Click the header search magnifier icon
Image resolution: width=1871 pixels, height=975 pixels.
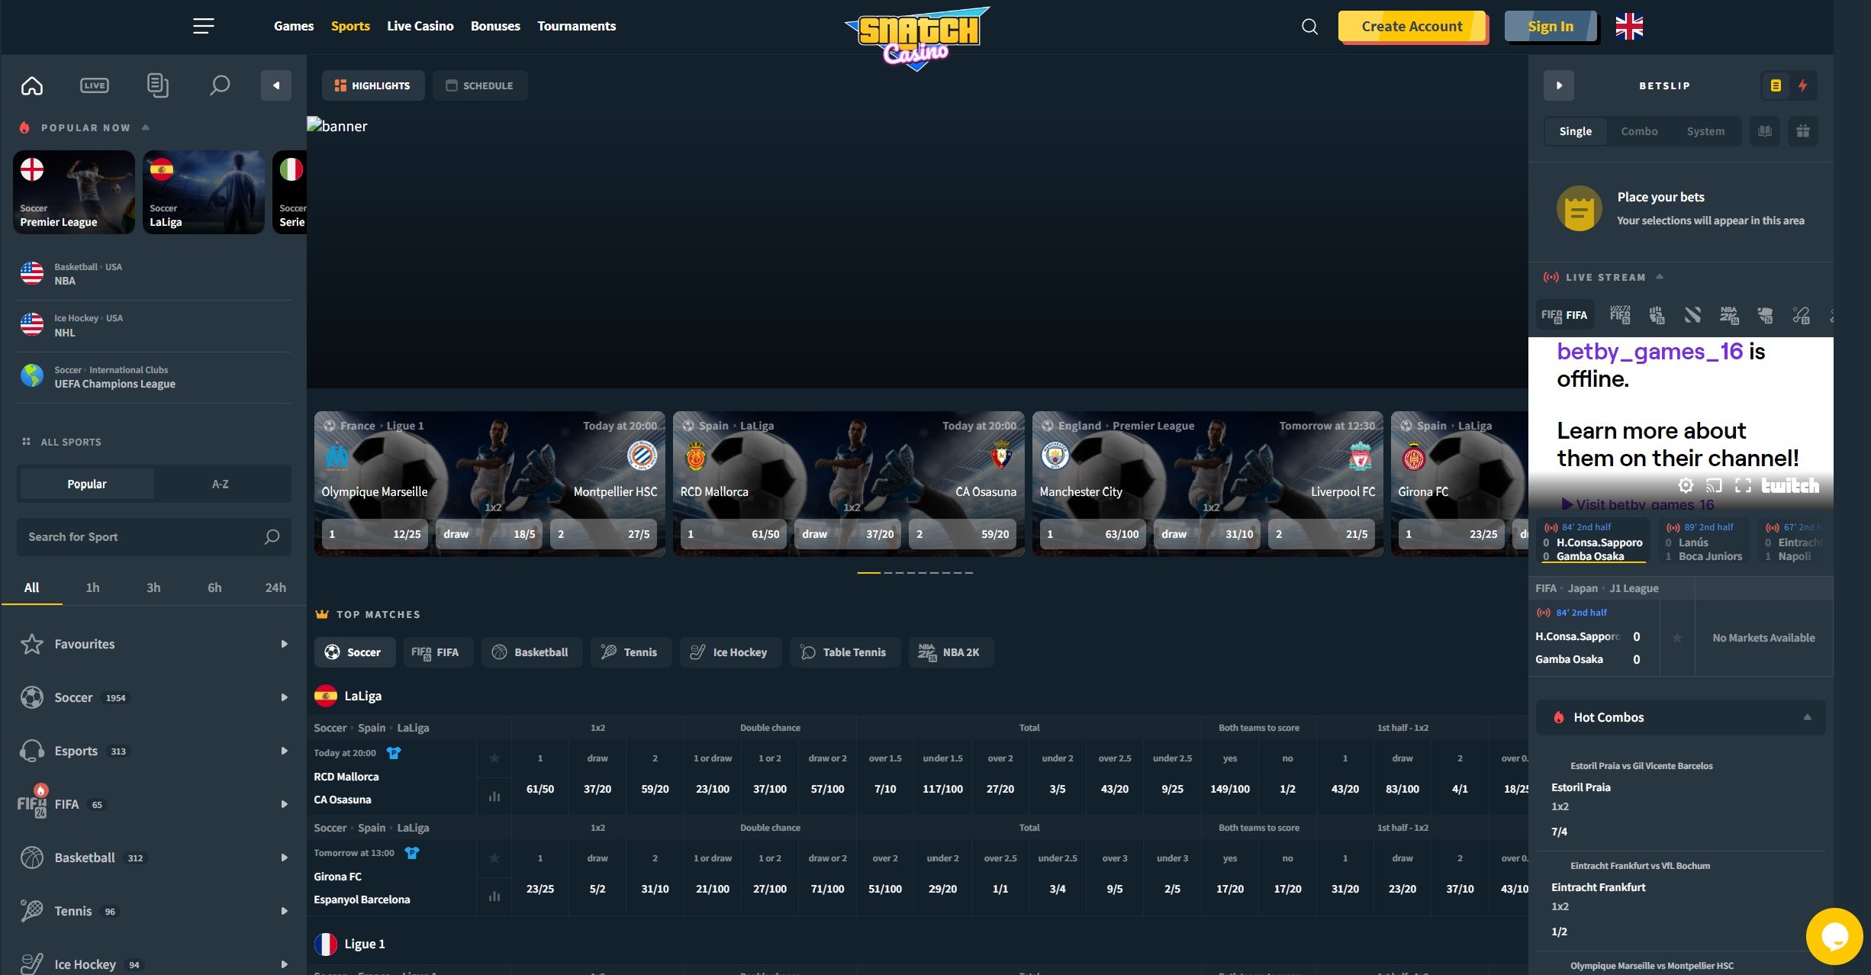(x=1309, y=27)
